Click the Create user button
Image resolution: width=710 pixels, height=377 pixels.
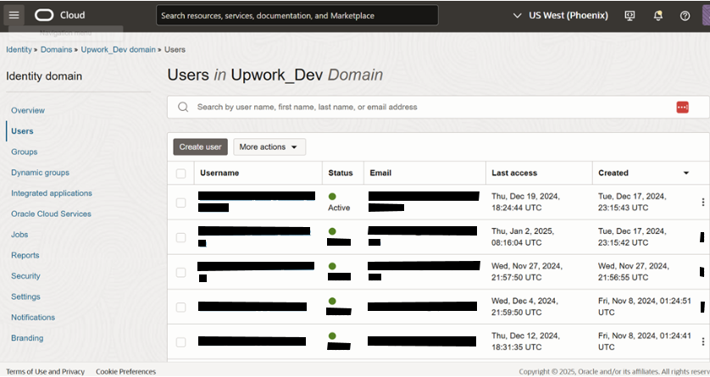pyautogui.click(x=200, y=147)
